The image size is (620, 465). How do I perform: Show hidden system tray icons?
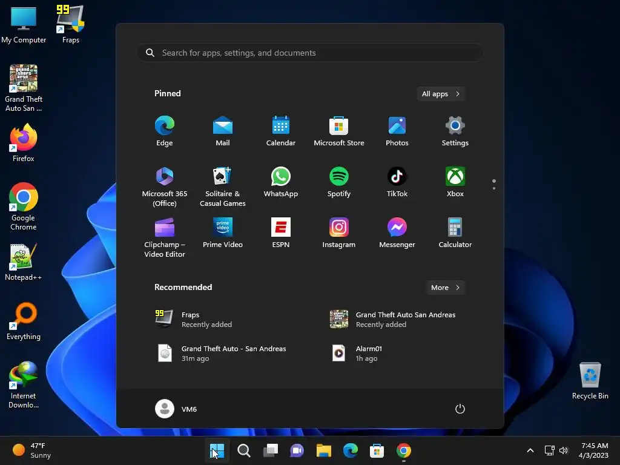point(530,450)
